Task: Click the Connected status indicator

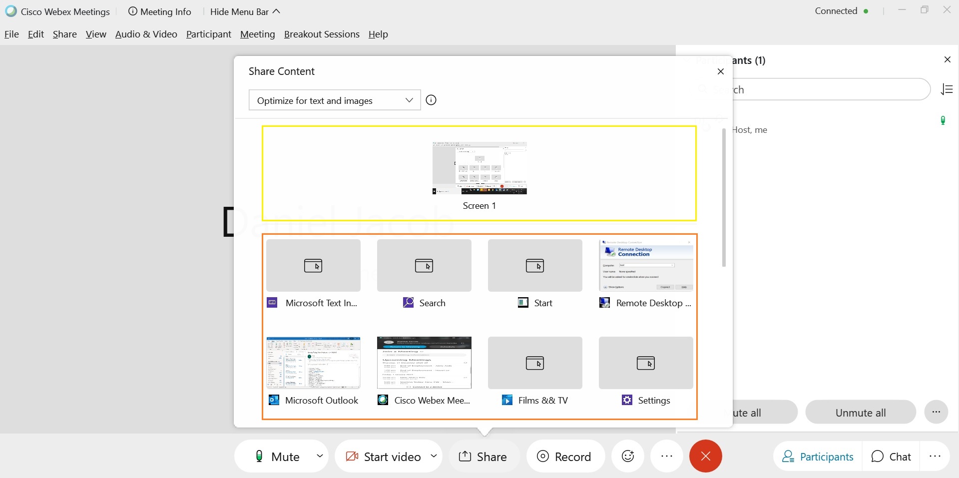Action: tap(842, 11)
